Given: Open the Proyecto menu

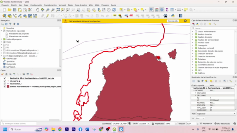Looking at the screenshot, I should 5,5.
